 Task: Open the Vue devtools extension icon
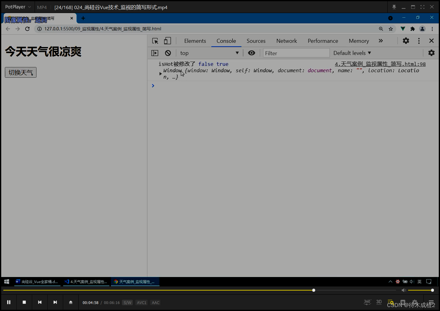403,29
